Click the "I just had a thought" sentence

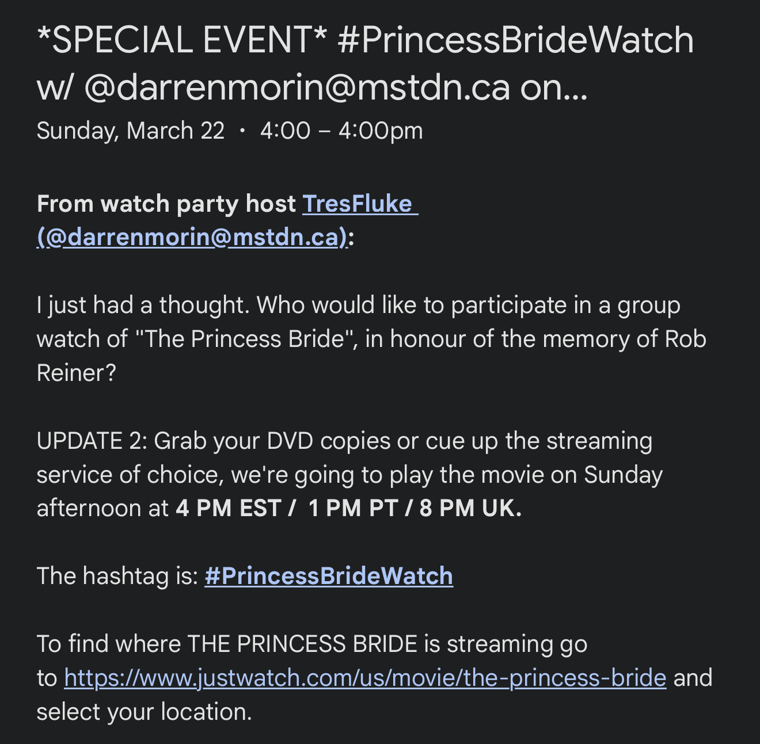[143, 305]
